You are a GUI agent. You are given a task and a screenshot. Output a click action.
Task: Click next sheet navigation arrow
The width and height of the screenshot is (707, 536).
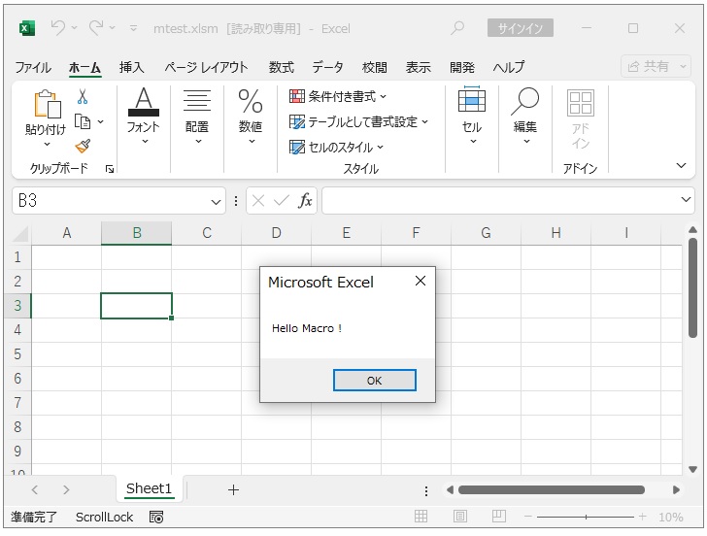click(x=66, y=489)
